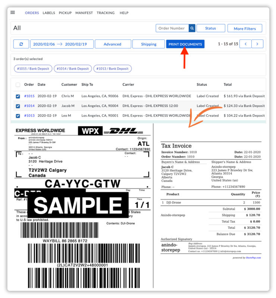
Task: Click customer name Jacob M
Action: point(68,106)
